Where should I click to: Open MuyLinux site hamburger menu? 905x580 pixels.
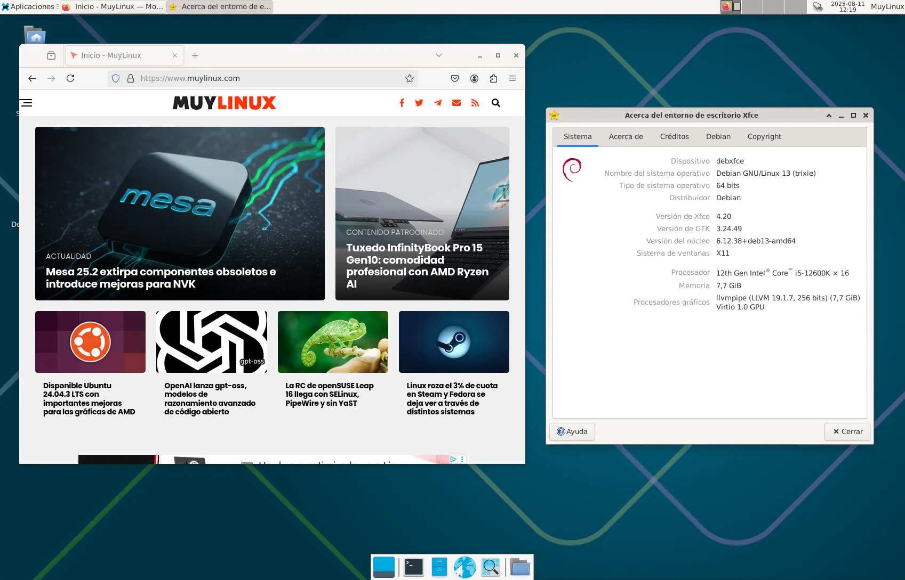pos(26,103)
